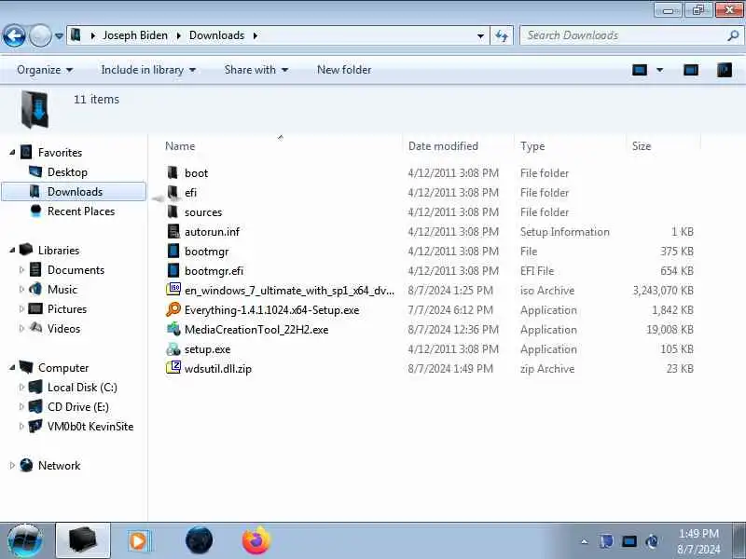Launch Windows Media Player from the taskbar

tap(139, 541)
